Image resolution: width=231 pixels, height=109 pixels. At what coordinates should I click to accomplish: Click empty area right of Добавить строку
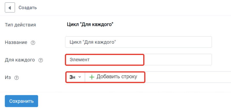point(187,77)
